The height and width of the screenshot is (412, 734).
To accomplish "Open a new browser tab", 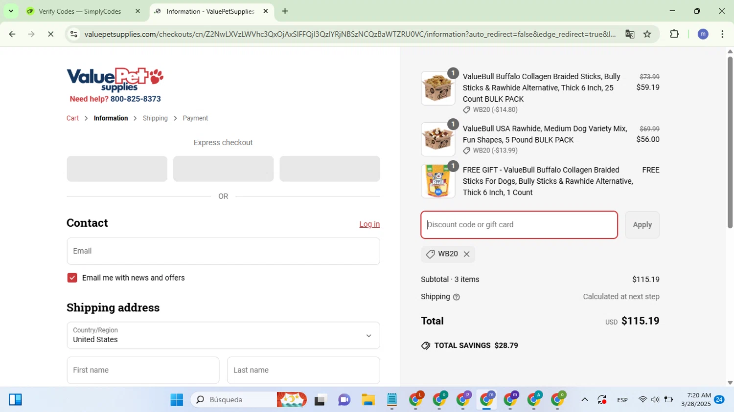I will click(285, 11).
